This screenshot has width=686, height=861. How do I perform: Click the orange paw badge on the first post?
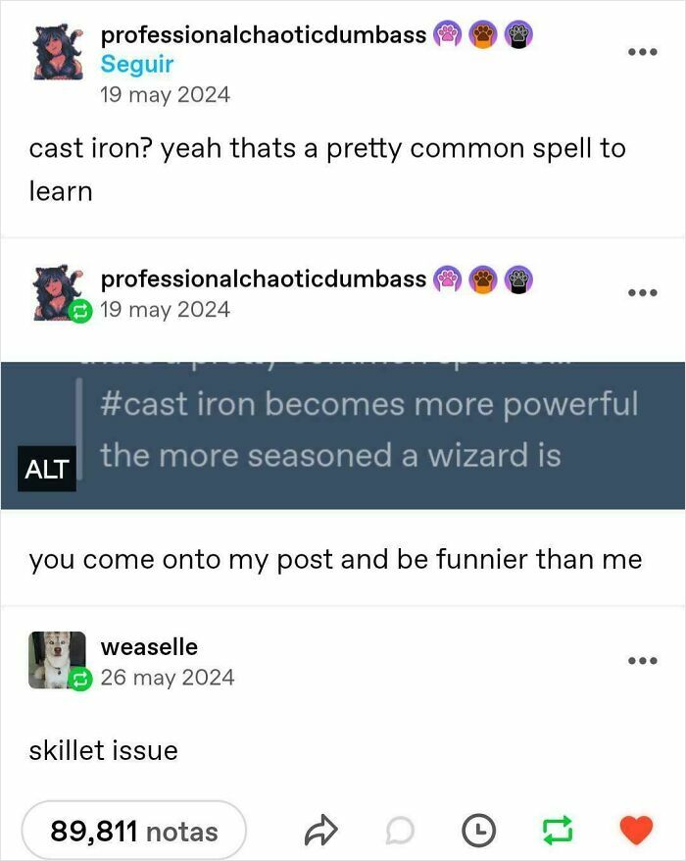coord(482,33)
